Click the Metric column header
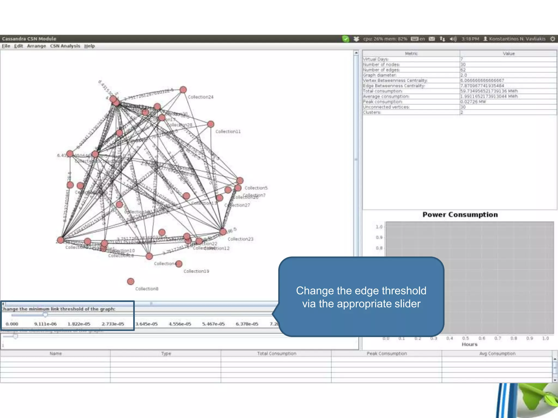This screenshot has width=558, height=418. (411, 54)
